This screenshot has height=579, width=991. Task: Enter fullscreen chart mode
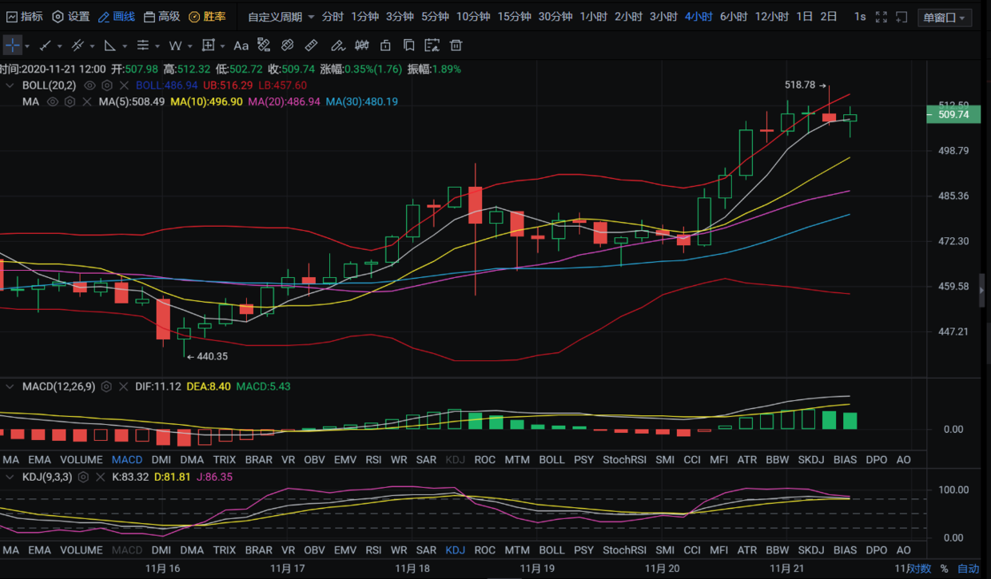[881, 17]
